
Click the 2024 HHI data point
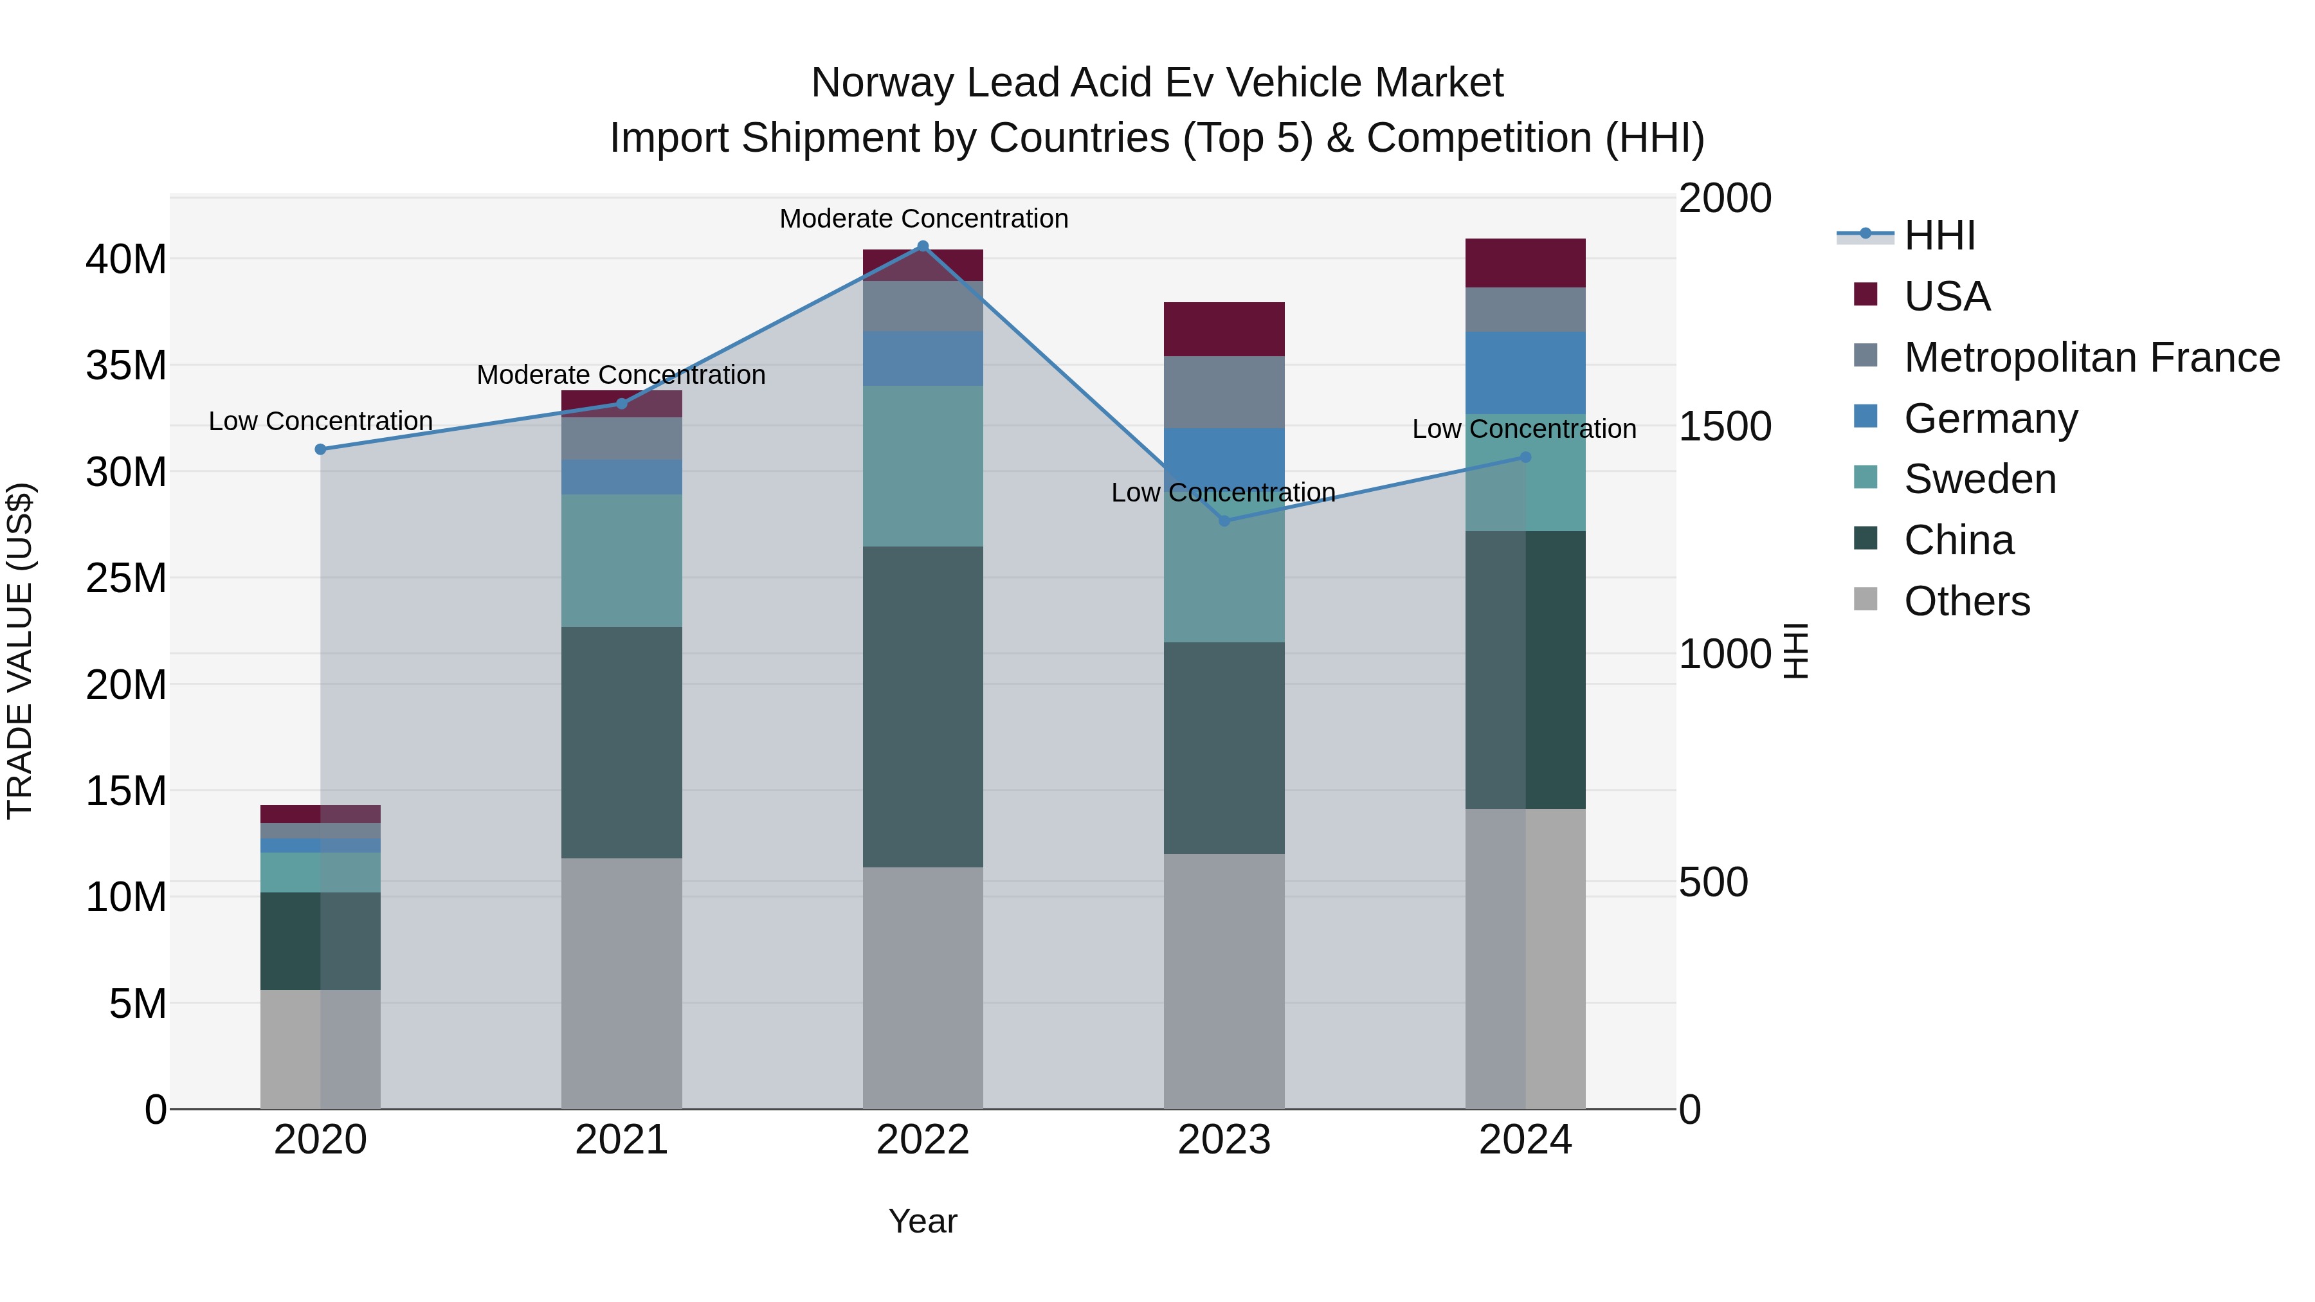coord(1525,457)
